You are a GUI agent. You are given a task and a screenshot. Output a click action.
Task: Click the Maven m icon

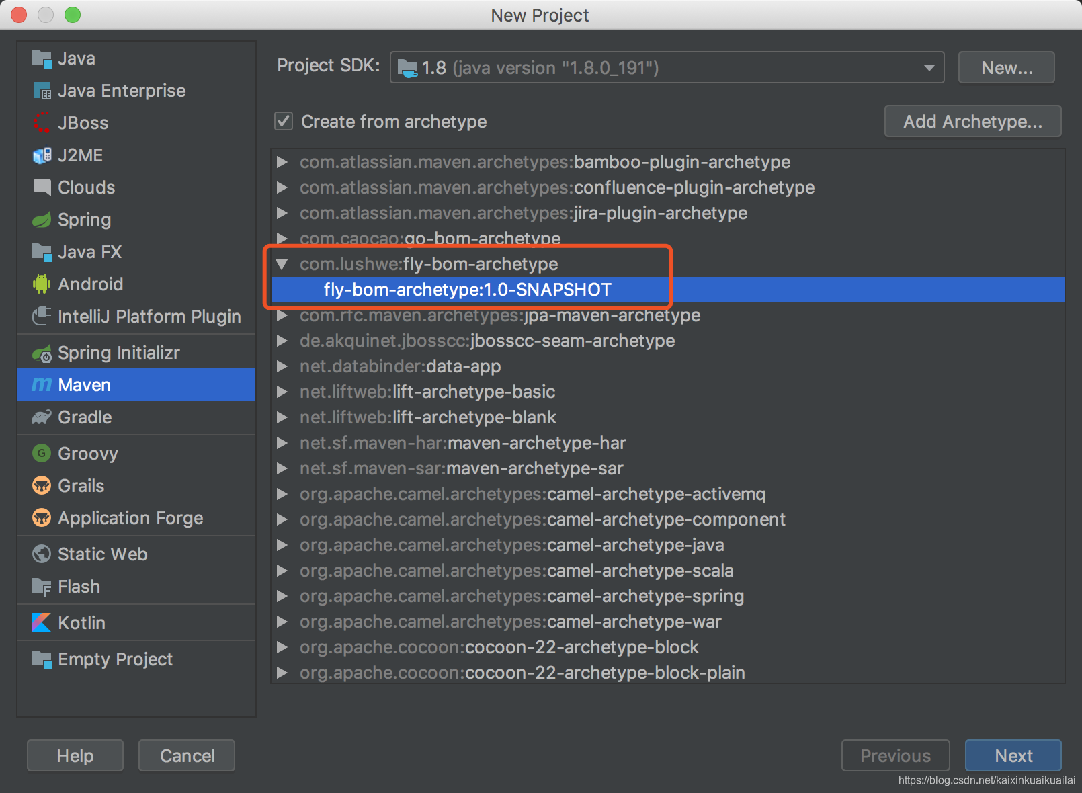click(x=42, y=384)
